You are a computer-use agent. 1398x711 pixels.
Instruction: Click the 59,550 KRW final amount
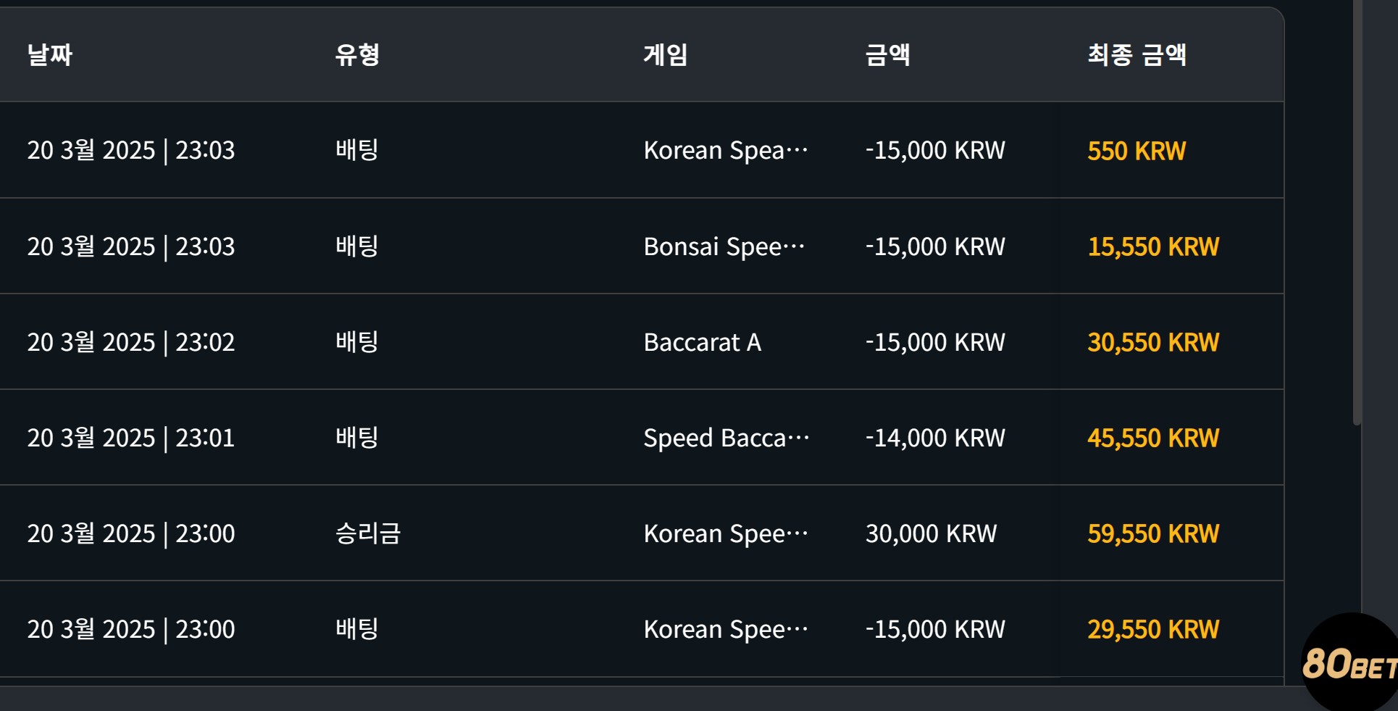tap(1153, 533)
